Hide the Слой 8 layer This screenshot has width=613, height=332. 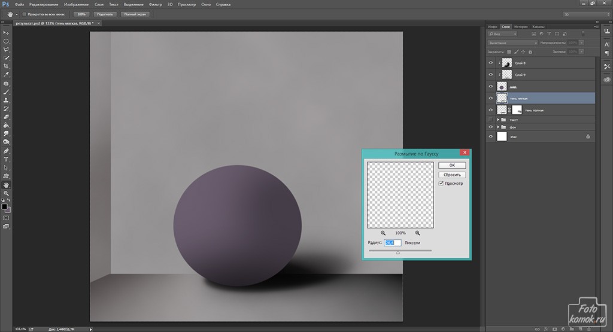coord(491,62)
